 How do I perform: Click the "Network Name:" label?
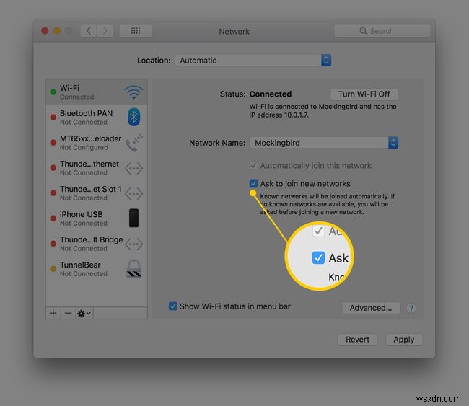coord(217,143)
